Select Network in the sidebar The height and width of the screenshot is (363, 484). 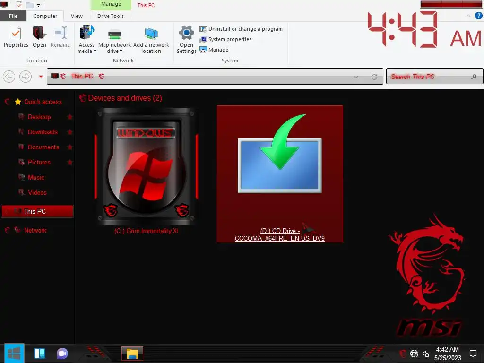35,230
